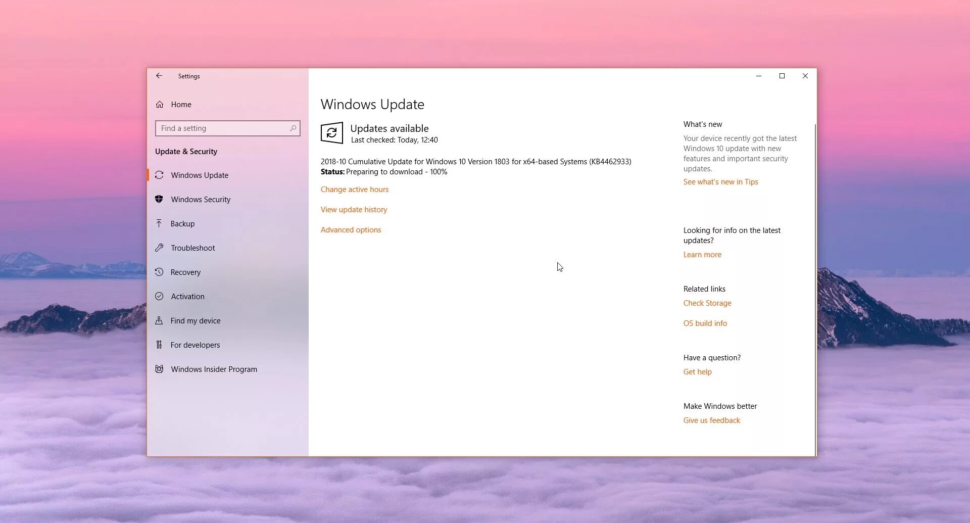The width and height of the screenshot is (970, 523).
Task: Open the For developers section
Action: tap(196, 345)
